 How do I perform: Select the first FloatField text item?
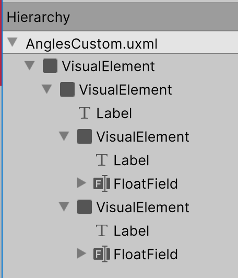[x=146, y=184]
